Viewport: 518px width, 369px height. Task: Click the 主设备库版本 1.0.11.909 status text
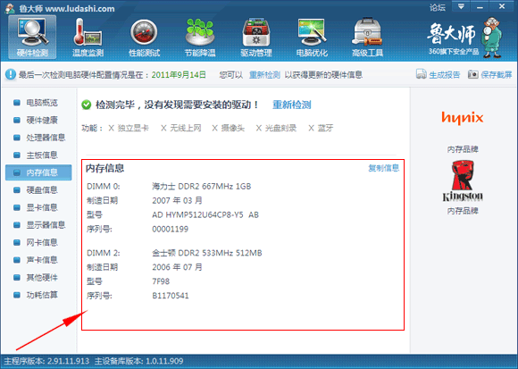(x=138, y=361)
